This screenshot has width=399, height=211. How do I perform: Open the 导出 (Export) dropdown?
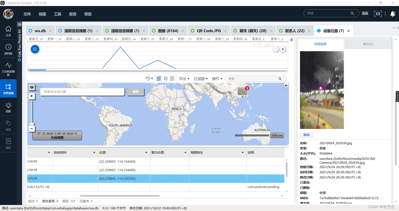184,79
